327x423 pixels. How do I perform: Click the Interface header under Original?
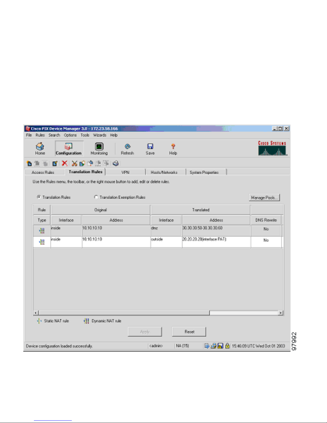click(x=66, y=220)
